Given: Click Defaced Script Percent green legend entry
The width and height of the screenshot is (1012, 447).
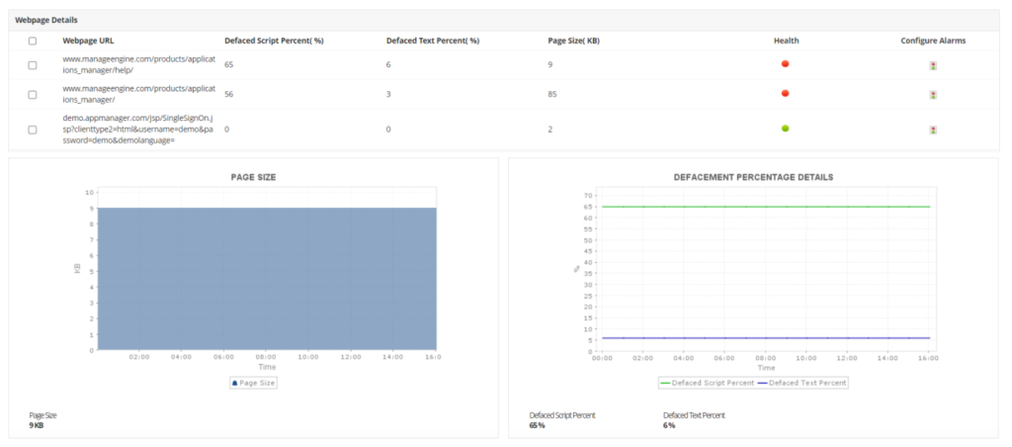Looking at the screenshot, I should point(705,382).
